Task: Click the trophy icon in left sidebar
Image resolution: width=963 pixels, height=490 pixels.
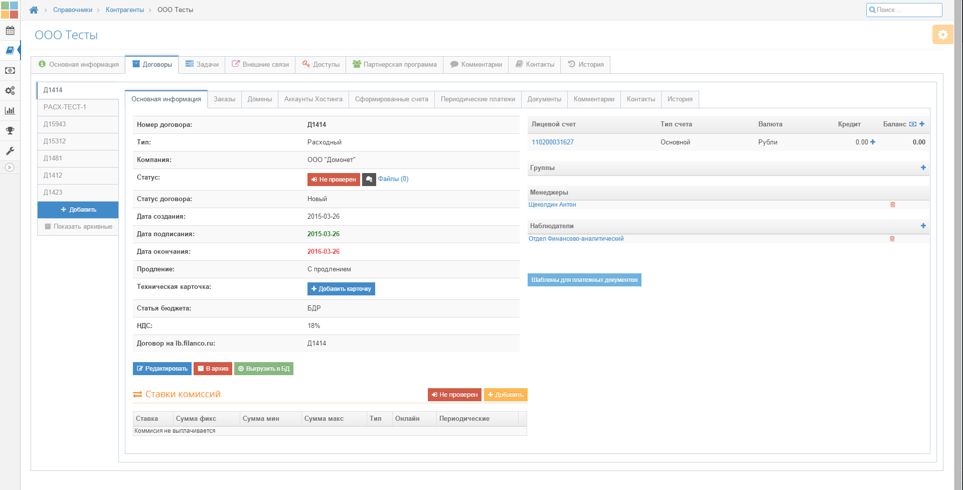Action: coord(10,131)
